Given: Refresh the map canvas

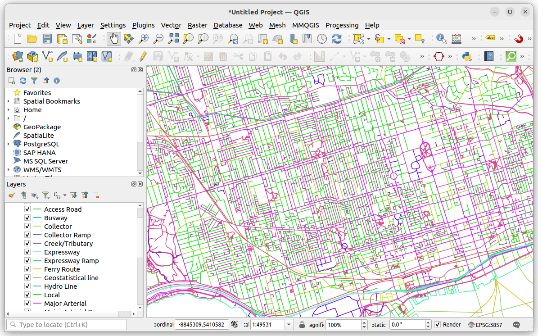Looking at the screenshot, I should [336, 39].
